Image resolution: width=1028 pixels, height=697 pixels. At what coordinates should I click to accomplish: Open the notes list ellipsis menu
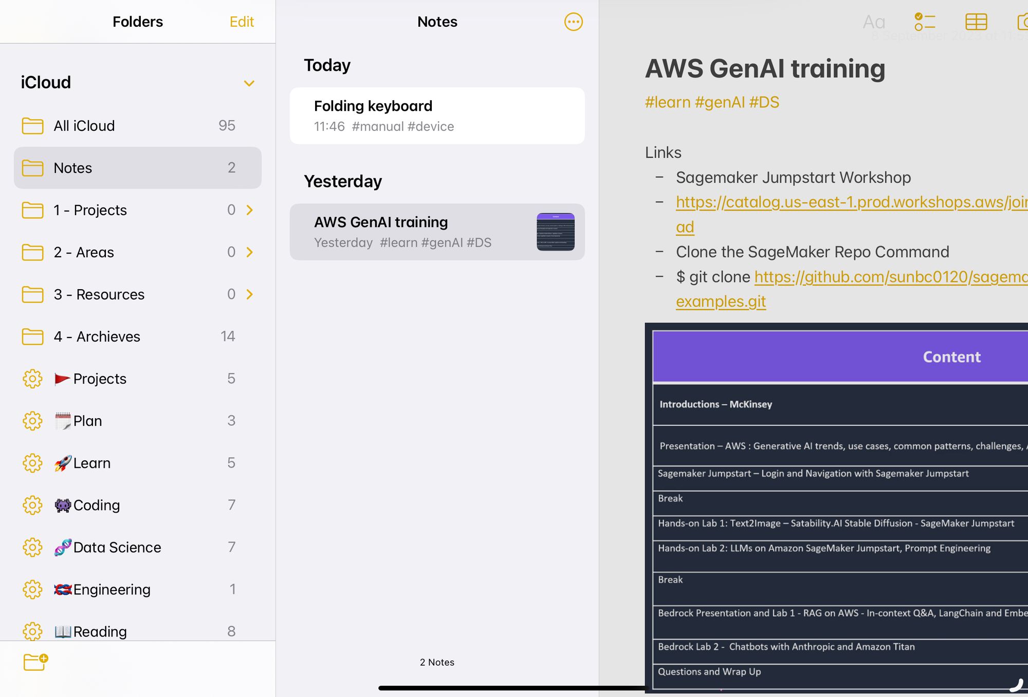coord(573,22)
